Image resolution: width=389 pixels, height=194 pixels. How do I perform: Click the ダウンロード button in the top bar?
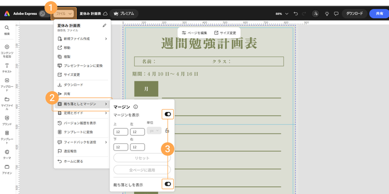(355, 13)
